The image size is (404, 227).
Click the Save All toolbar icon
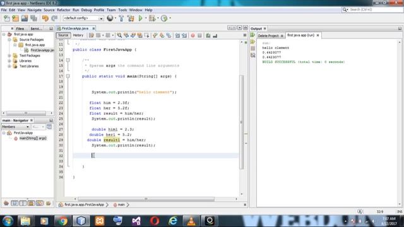point(33,18)
